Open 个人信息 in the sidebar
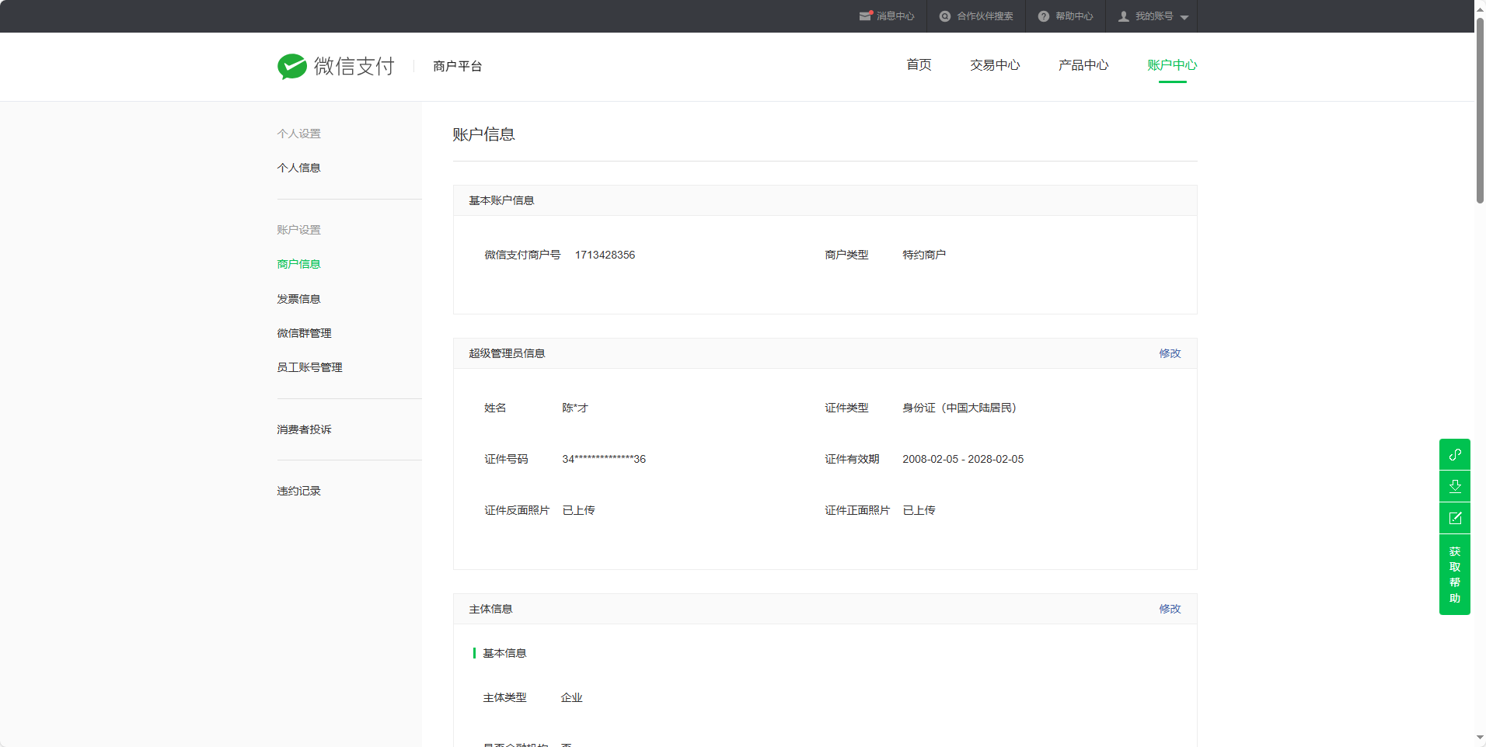The height and width of the screenshot is (747, 1486). click(298, 168)
